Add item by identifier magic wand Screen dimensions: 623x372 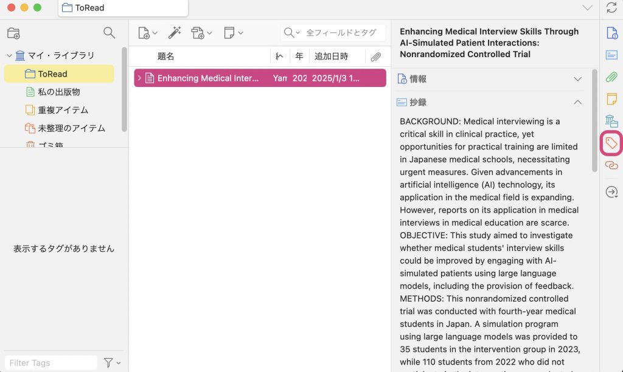(175, 33)
